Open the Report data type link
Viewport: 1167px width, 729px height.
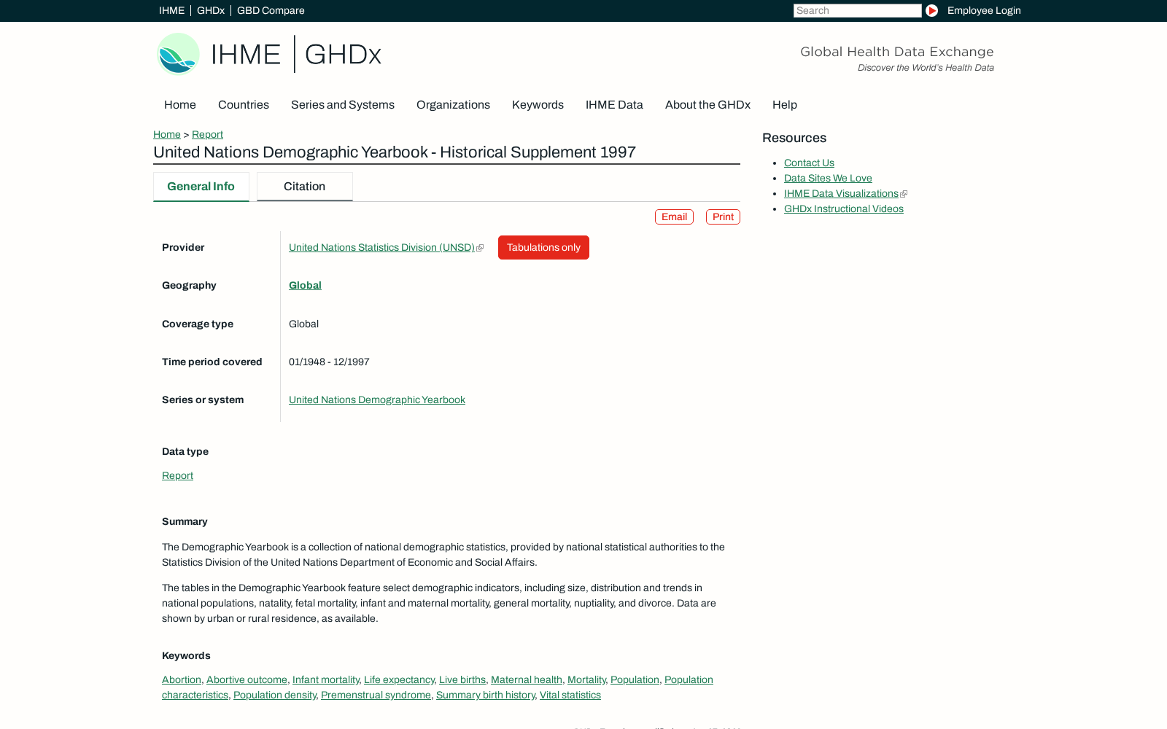click(x=177, y=476)
